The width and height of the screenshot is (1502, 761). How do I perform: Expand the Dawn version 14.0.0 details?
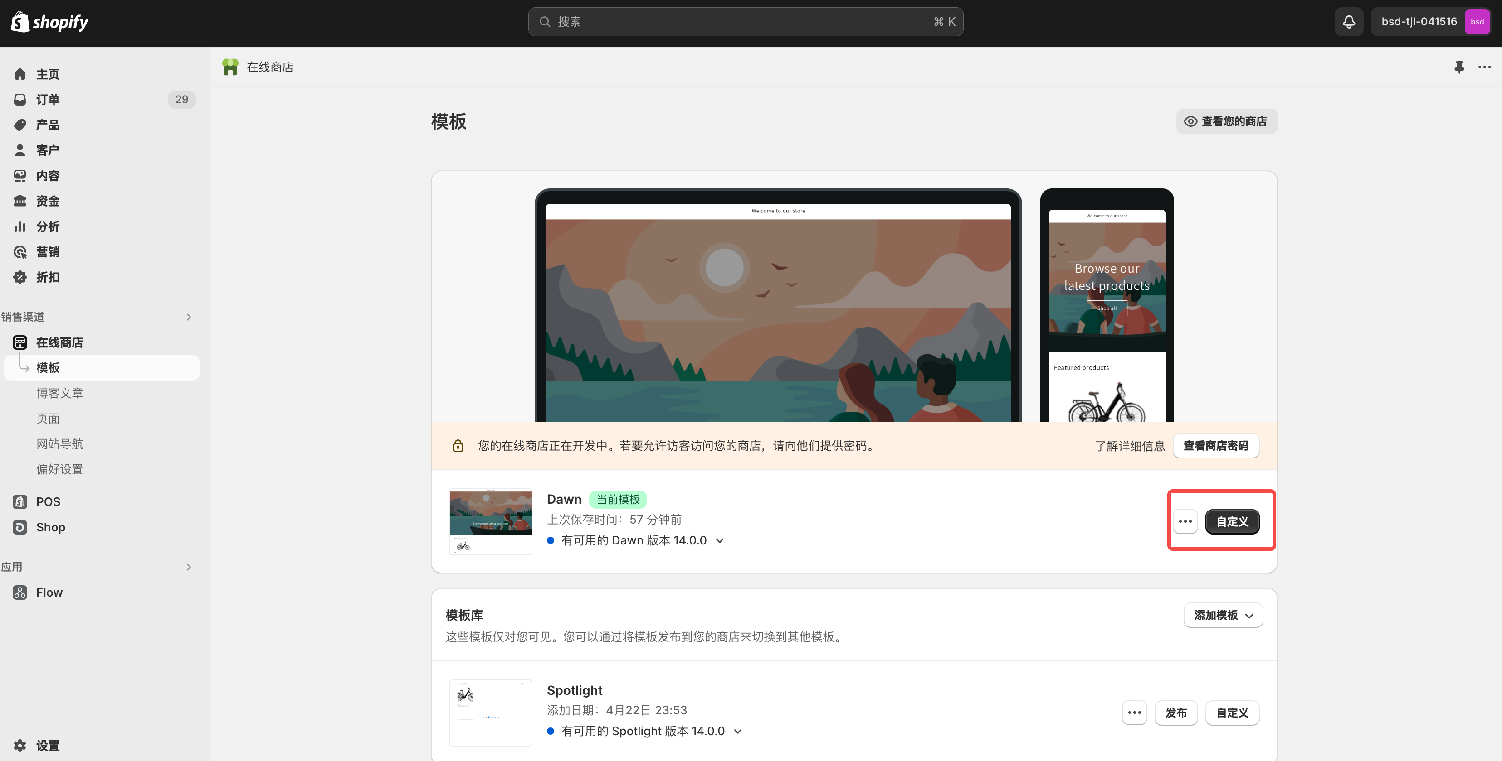point(720,540)
